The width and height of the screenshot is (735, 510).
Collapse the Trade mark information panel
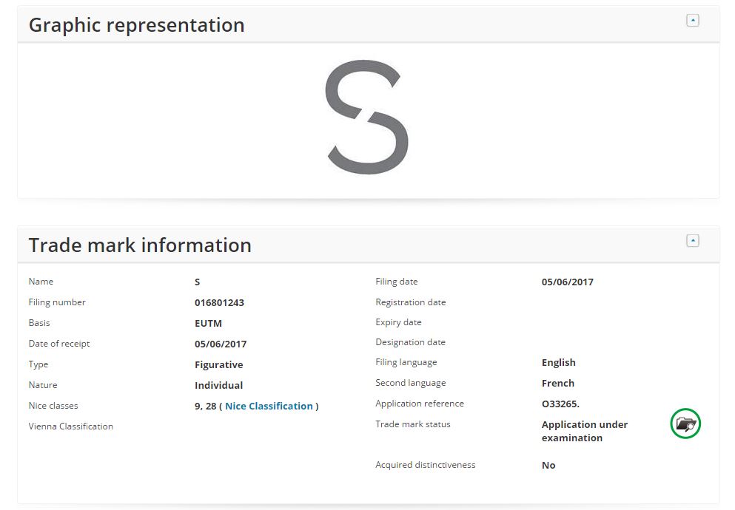(693, 241)
